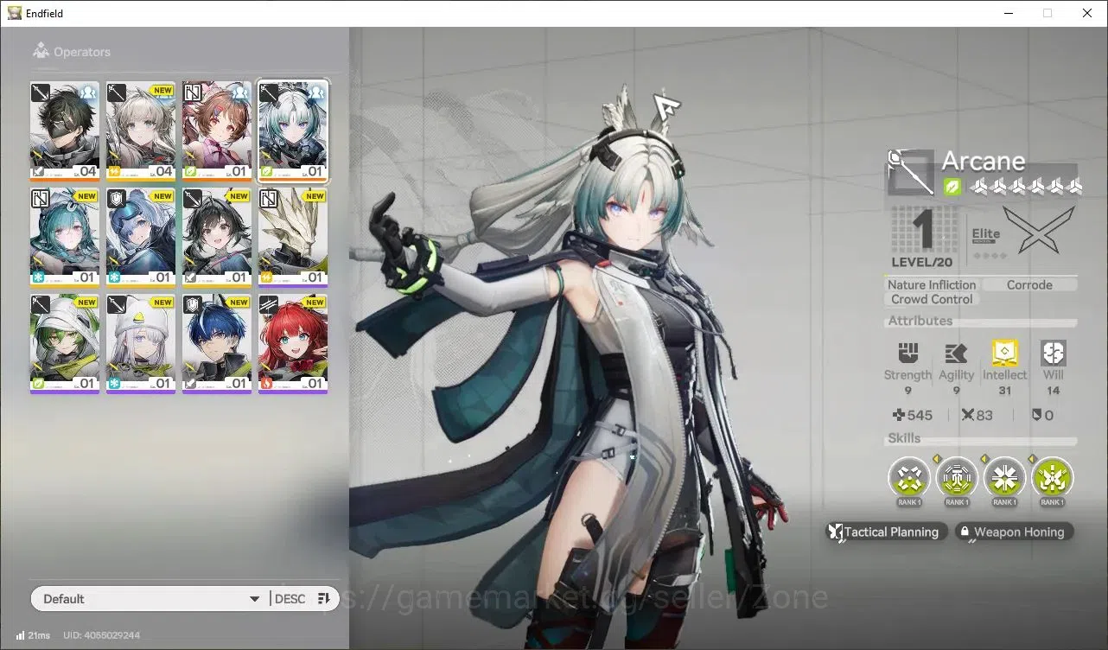Click Arcane's weapon class icon
This screenshot has width=1108, height=650.
pos(911,172)
